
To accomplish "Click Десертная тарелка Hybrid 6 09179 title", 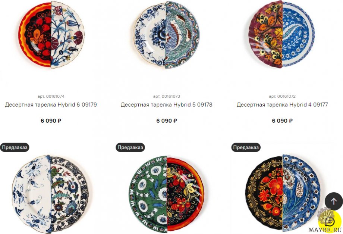I will tap(51, 104).
